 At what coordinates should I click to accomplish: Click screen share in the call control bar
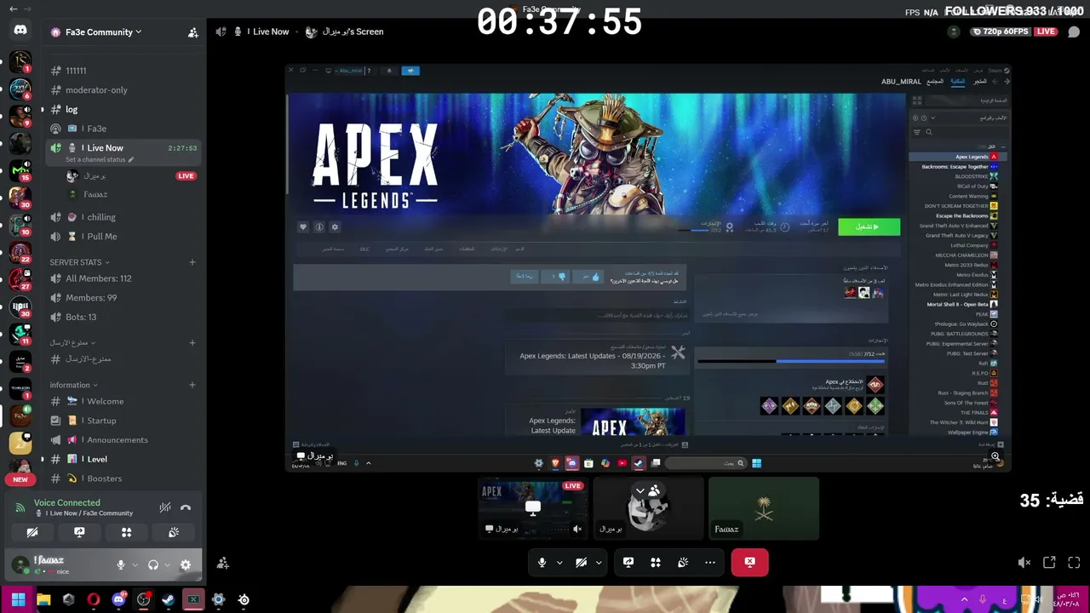pyautogui.click(x=628, y=562)
